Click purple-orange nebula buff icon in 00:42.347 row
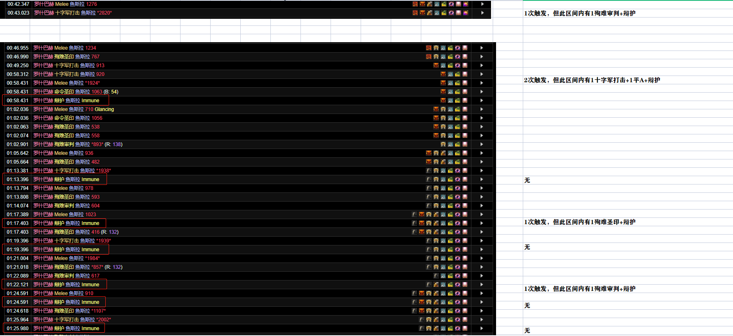Image resolution: width=733 pixels, height=336 pixels. click(x=466, y=4)
